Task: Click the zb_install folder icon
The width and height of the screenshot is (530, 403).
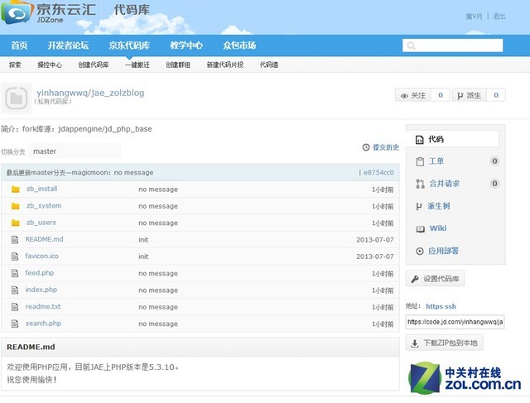Action: [15, 189]
